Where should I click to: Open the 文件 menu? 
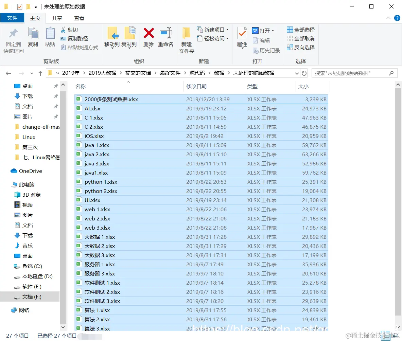click(x=12, y=18)
